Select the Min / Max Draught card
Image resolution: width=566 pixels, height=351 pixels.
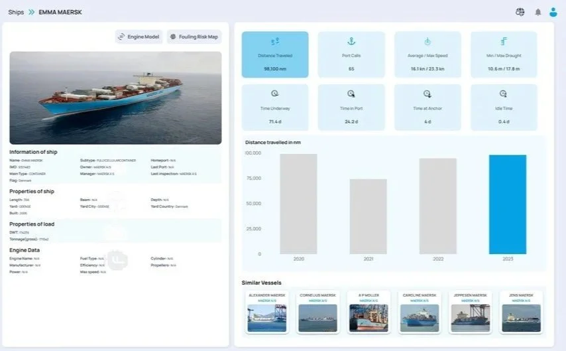click(x=504, y=54)
